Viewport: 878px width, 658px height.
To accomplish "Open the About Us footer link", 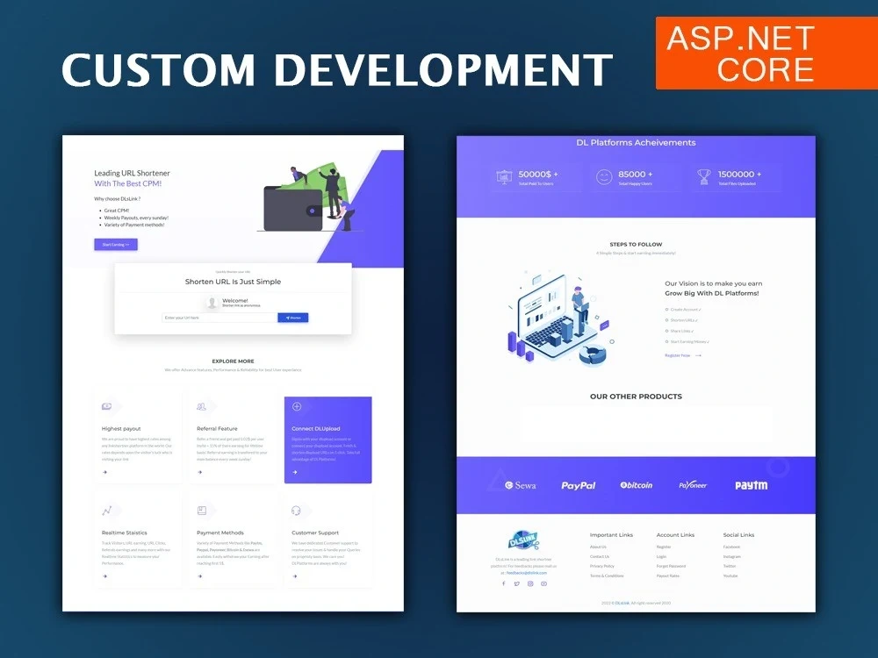I will click(598, 547).
